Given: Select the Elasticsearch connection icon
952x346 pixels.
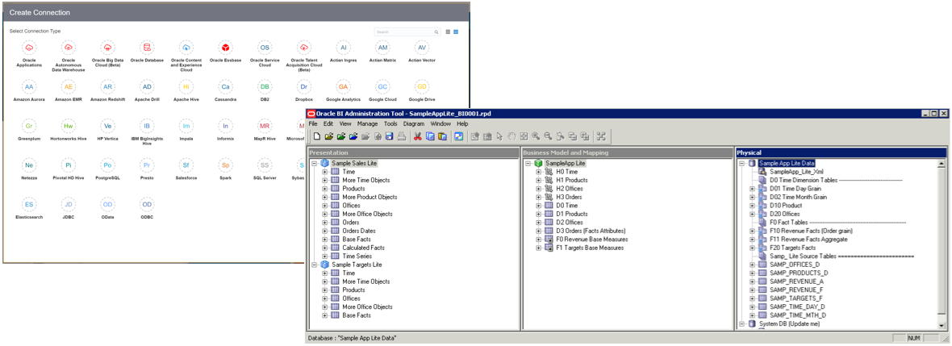Looking at the screenshot, I should coord(29,205).
